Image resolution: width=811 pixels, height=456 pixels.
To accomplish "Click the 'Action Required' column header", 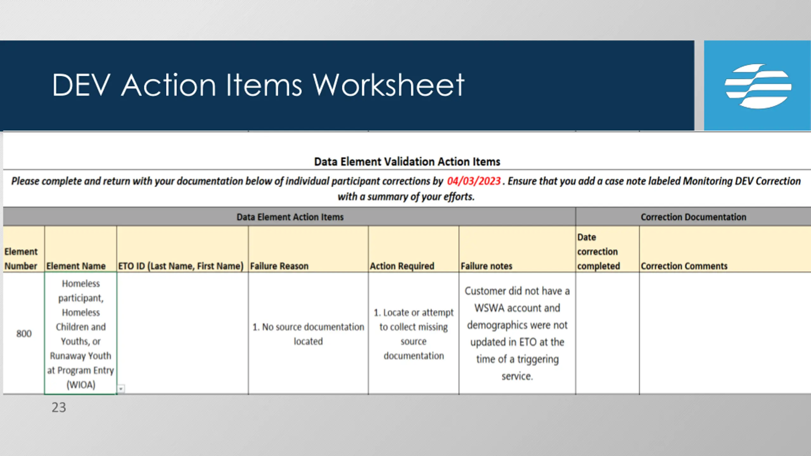I will click(x=413, y=249).
